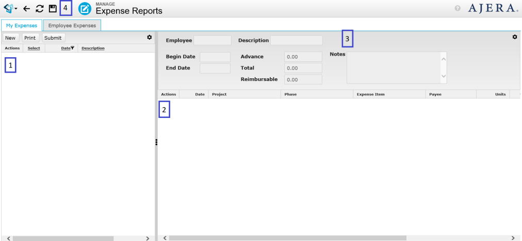Image resolution: width=522 pixels, height=241 pixels.
Task: Click the back arrow icon
Action: (27, 9)
